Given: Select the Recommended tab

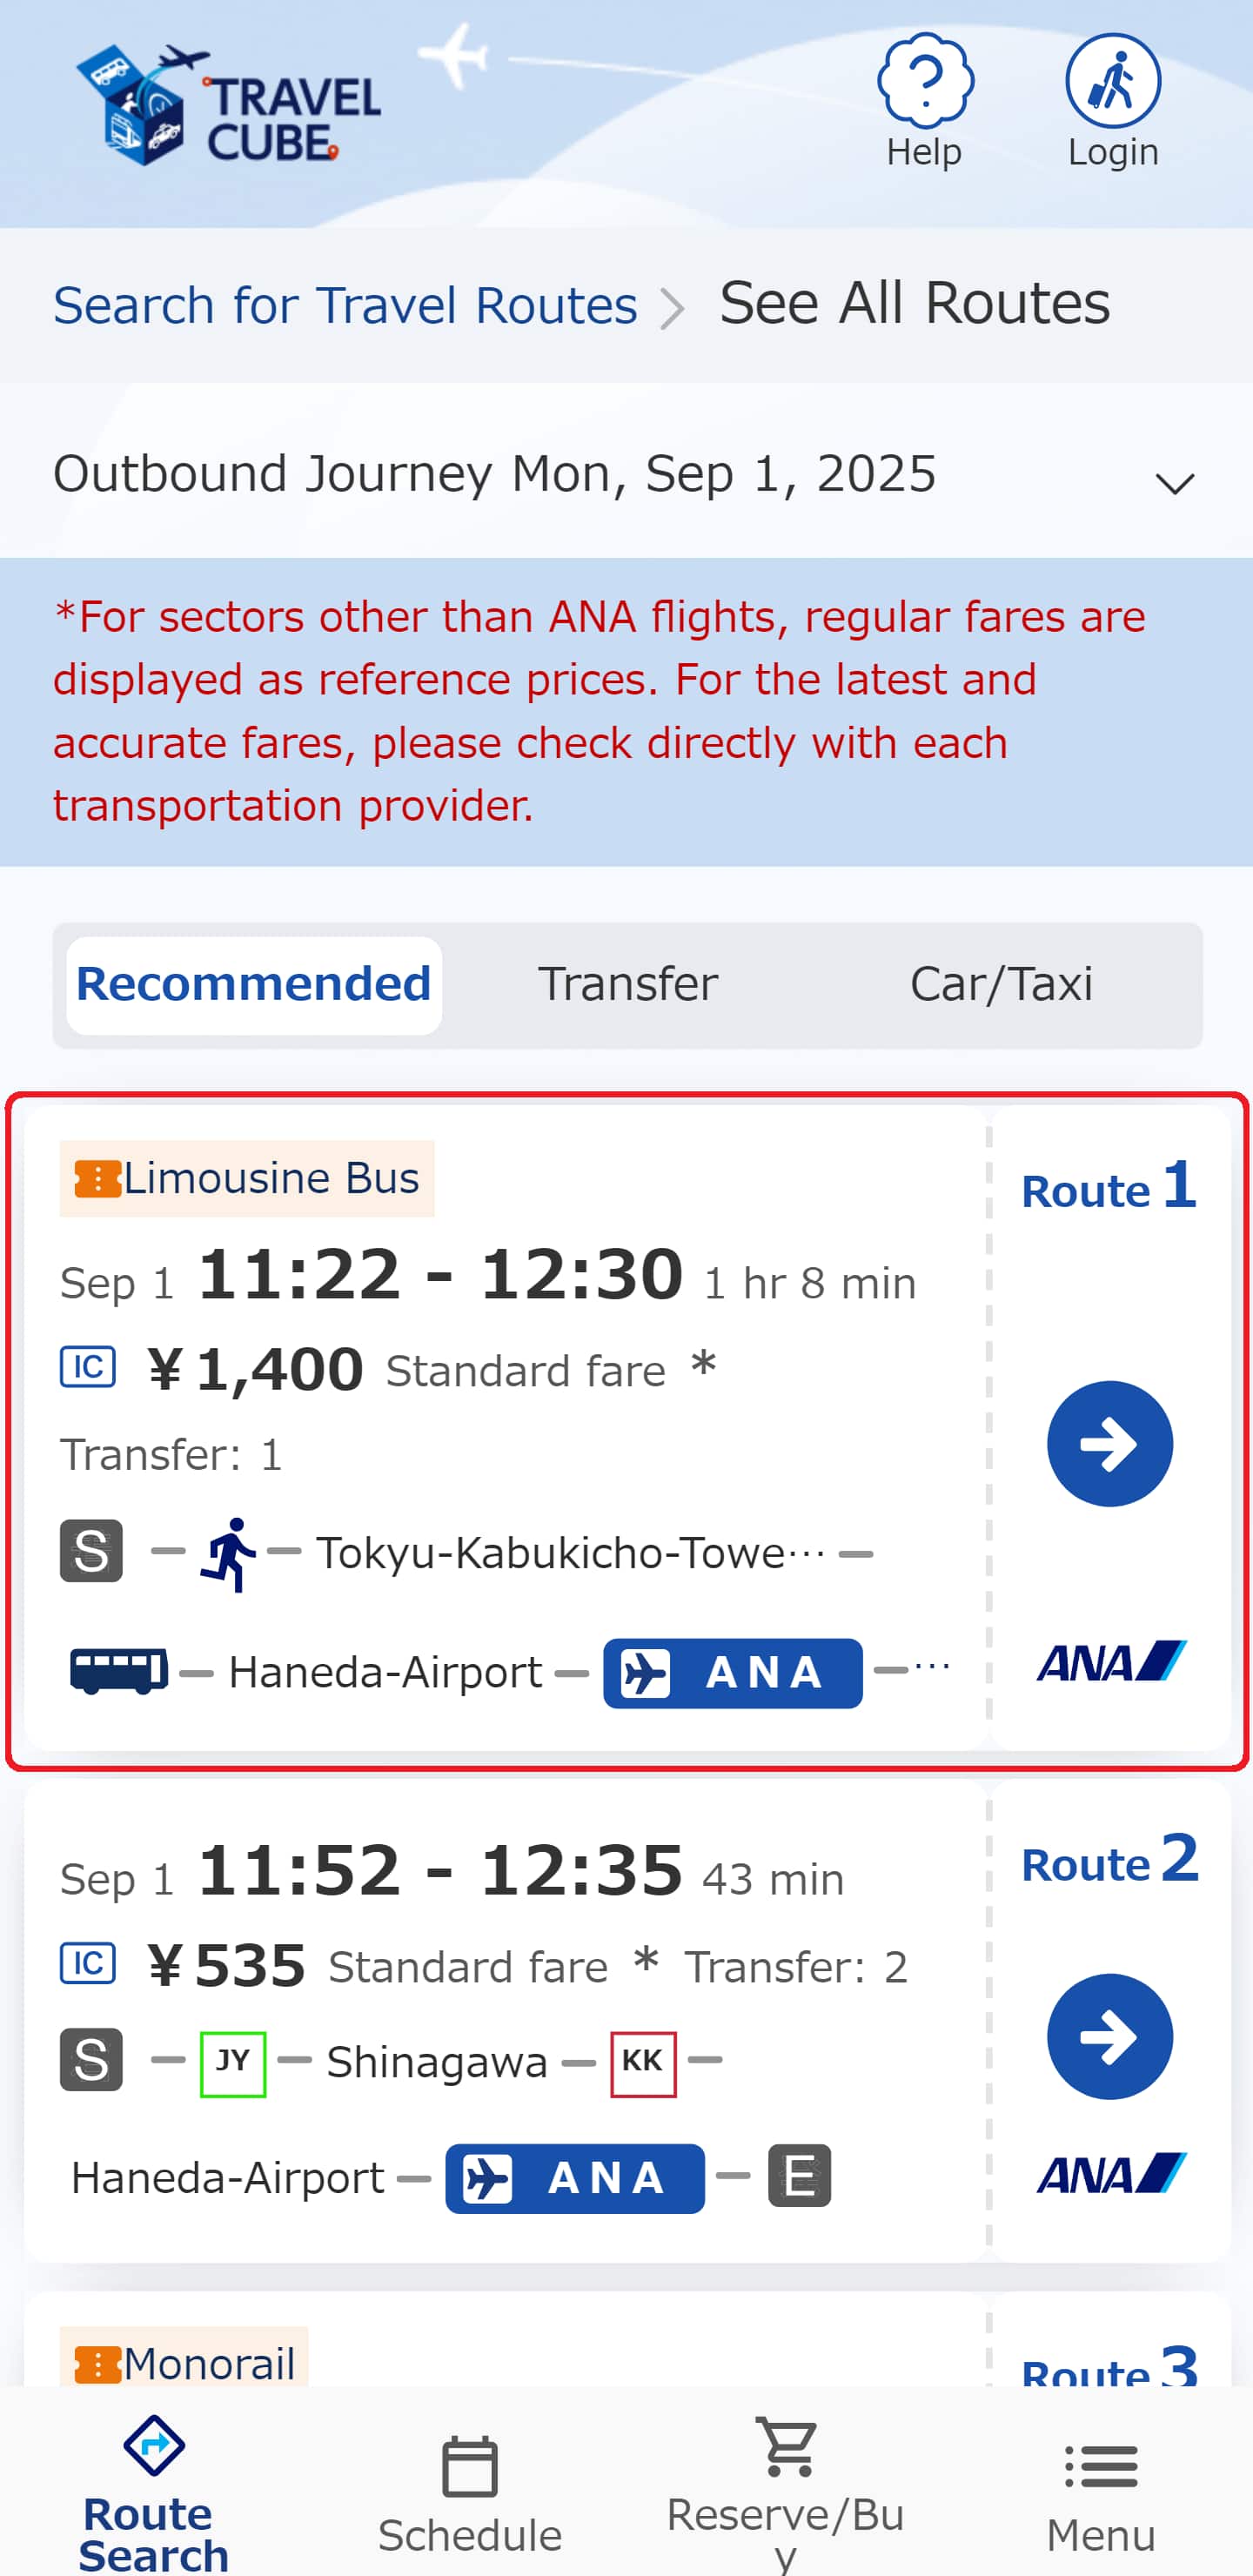Looking at the screenshot, I should [x=254, y=984].
